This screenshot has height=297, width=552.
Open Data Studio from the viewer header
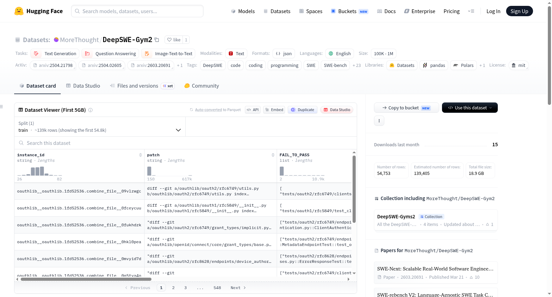(x=337, y=110)
